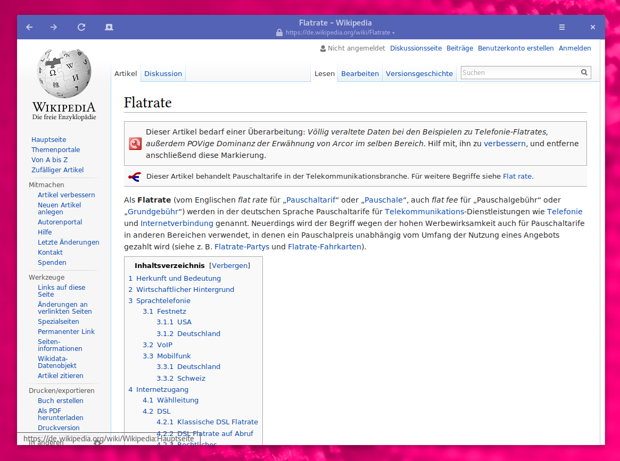Viewport: 620px width, 461px height.
Task: Open the Von A bis Z link
Action: coord(49,160)
